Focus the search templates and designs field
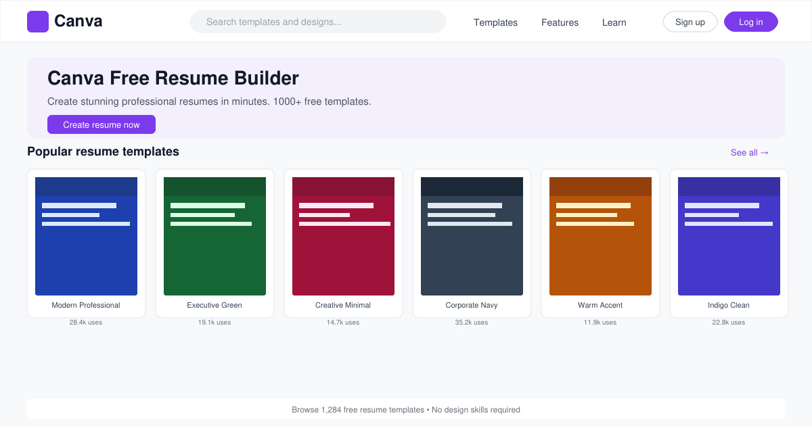This screenshot has height=426, width=812. click(x=318, y=22)
